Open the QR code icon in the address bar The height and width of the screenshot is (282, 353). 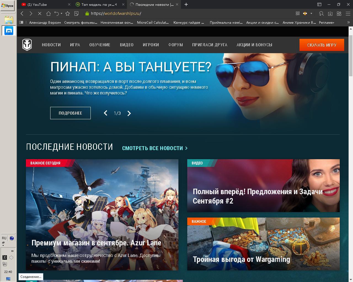click(298, 13)
